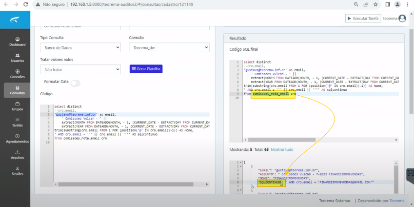Reload the page with refresh icon
414x207 pixels.
click(x=26, y=4)
